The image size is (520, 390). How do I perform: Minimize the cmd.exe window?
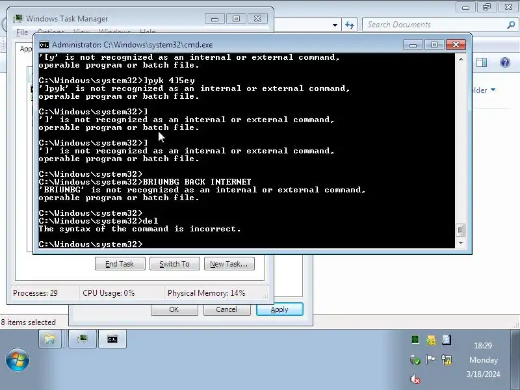pos(413,45)
